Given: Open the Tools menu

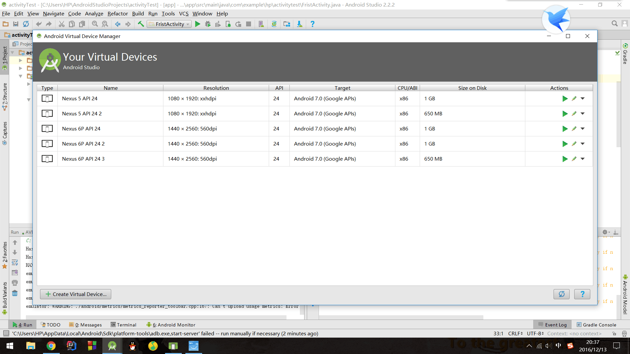Looking at the screenshot, I should pos(168,13).
